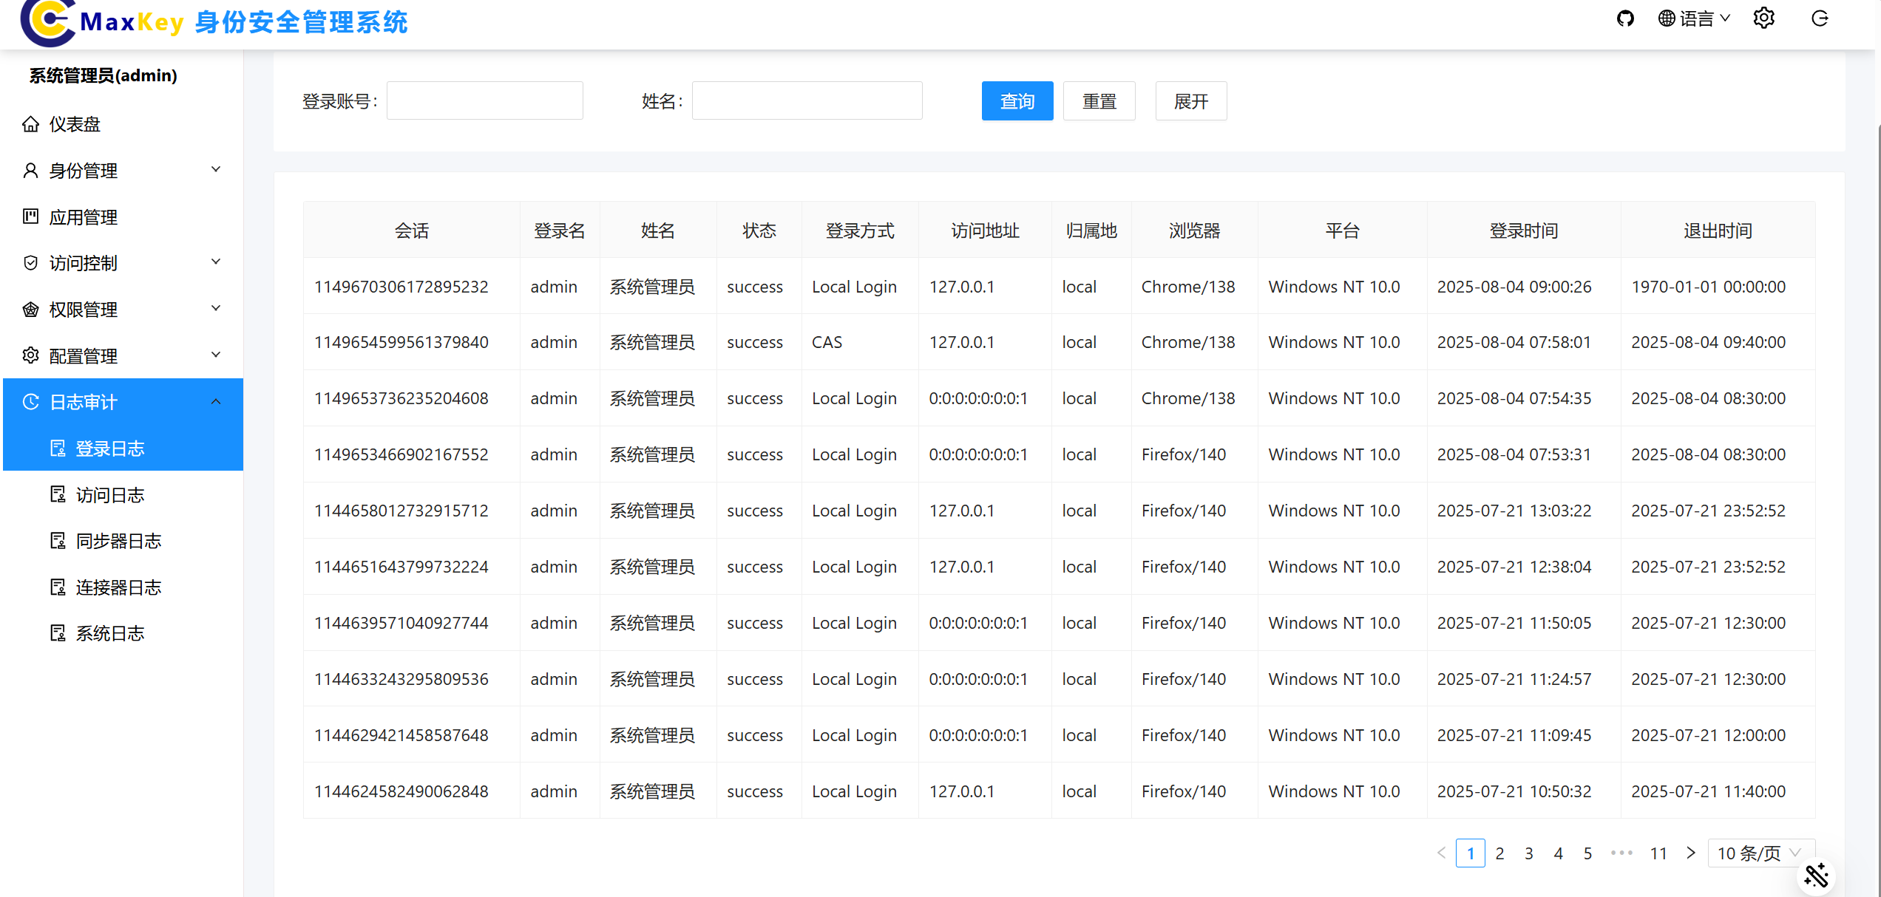
Task: Open the GitHub repository icon
Action: [1624, 18]
